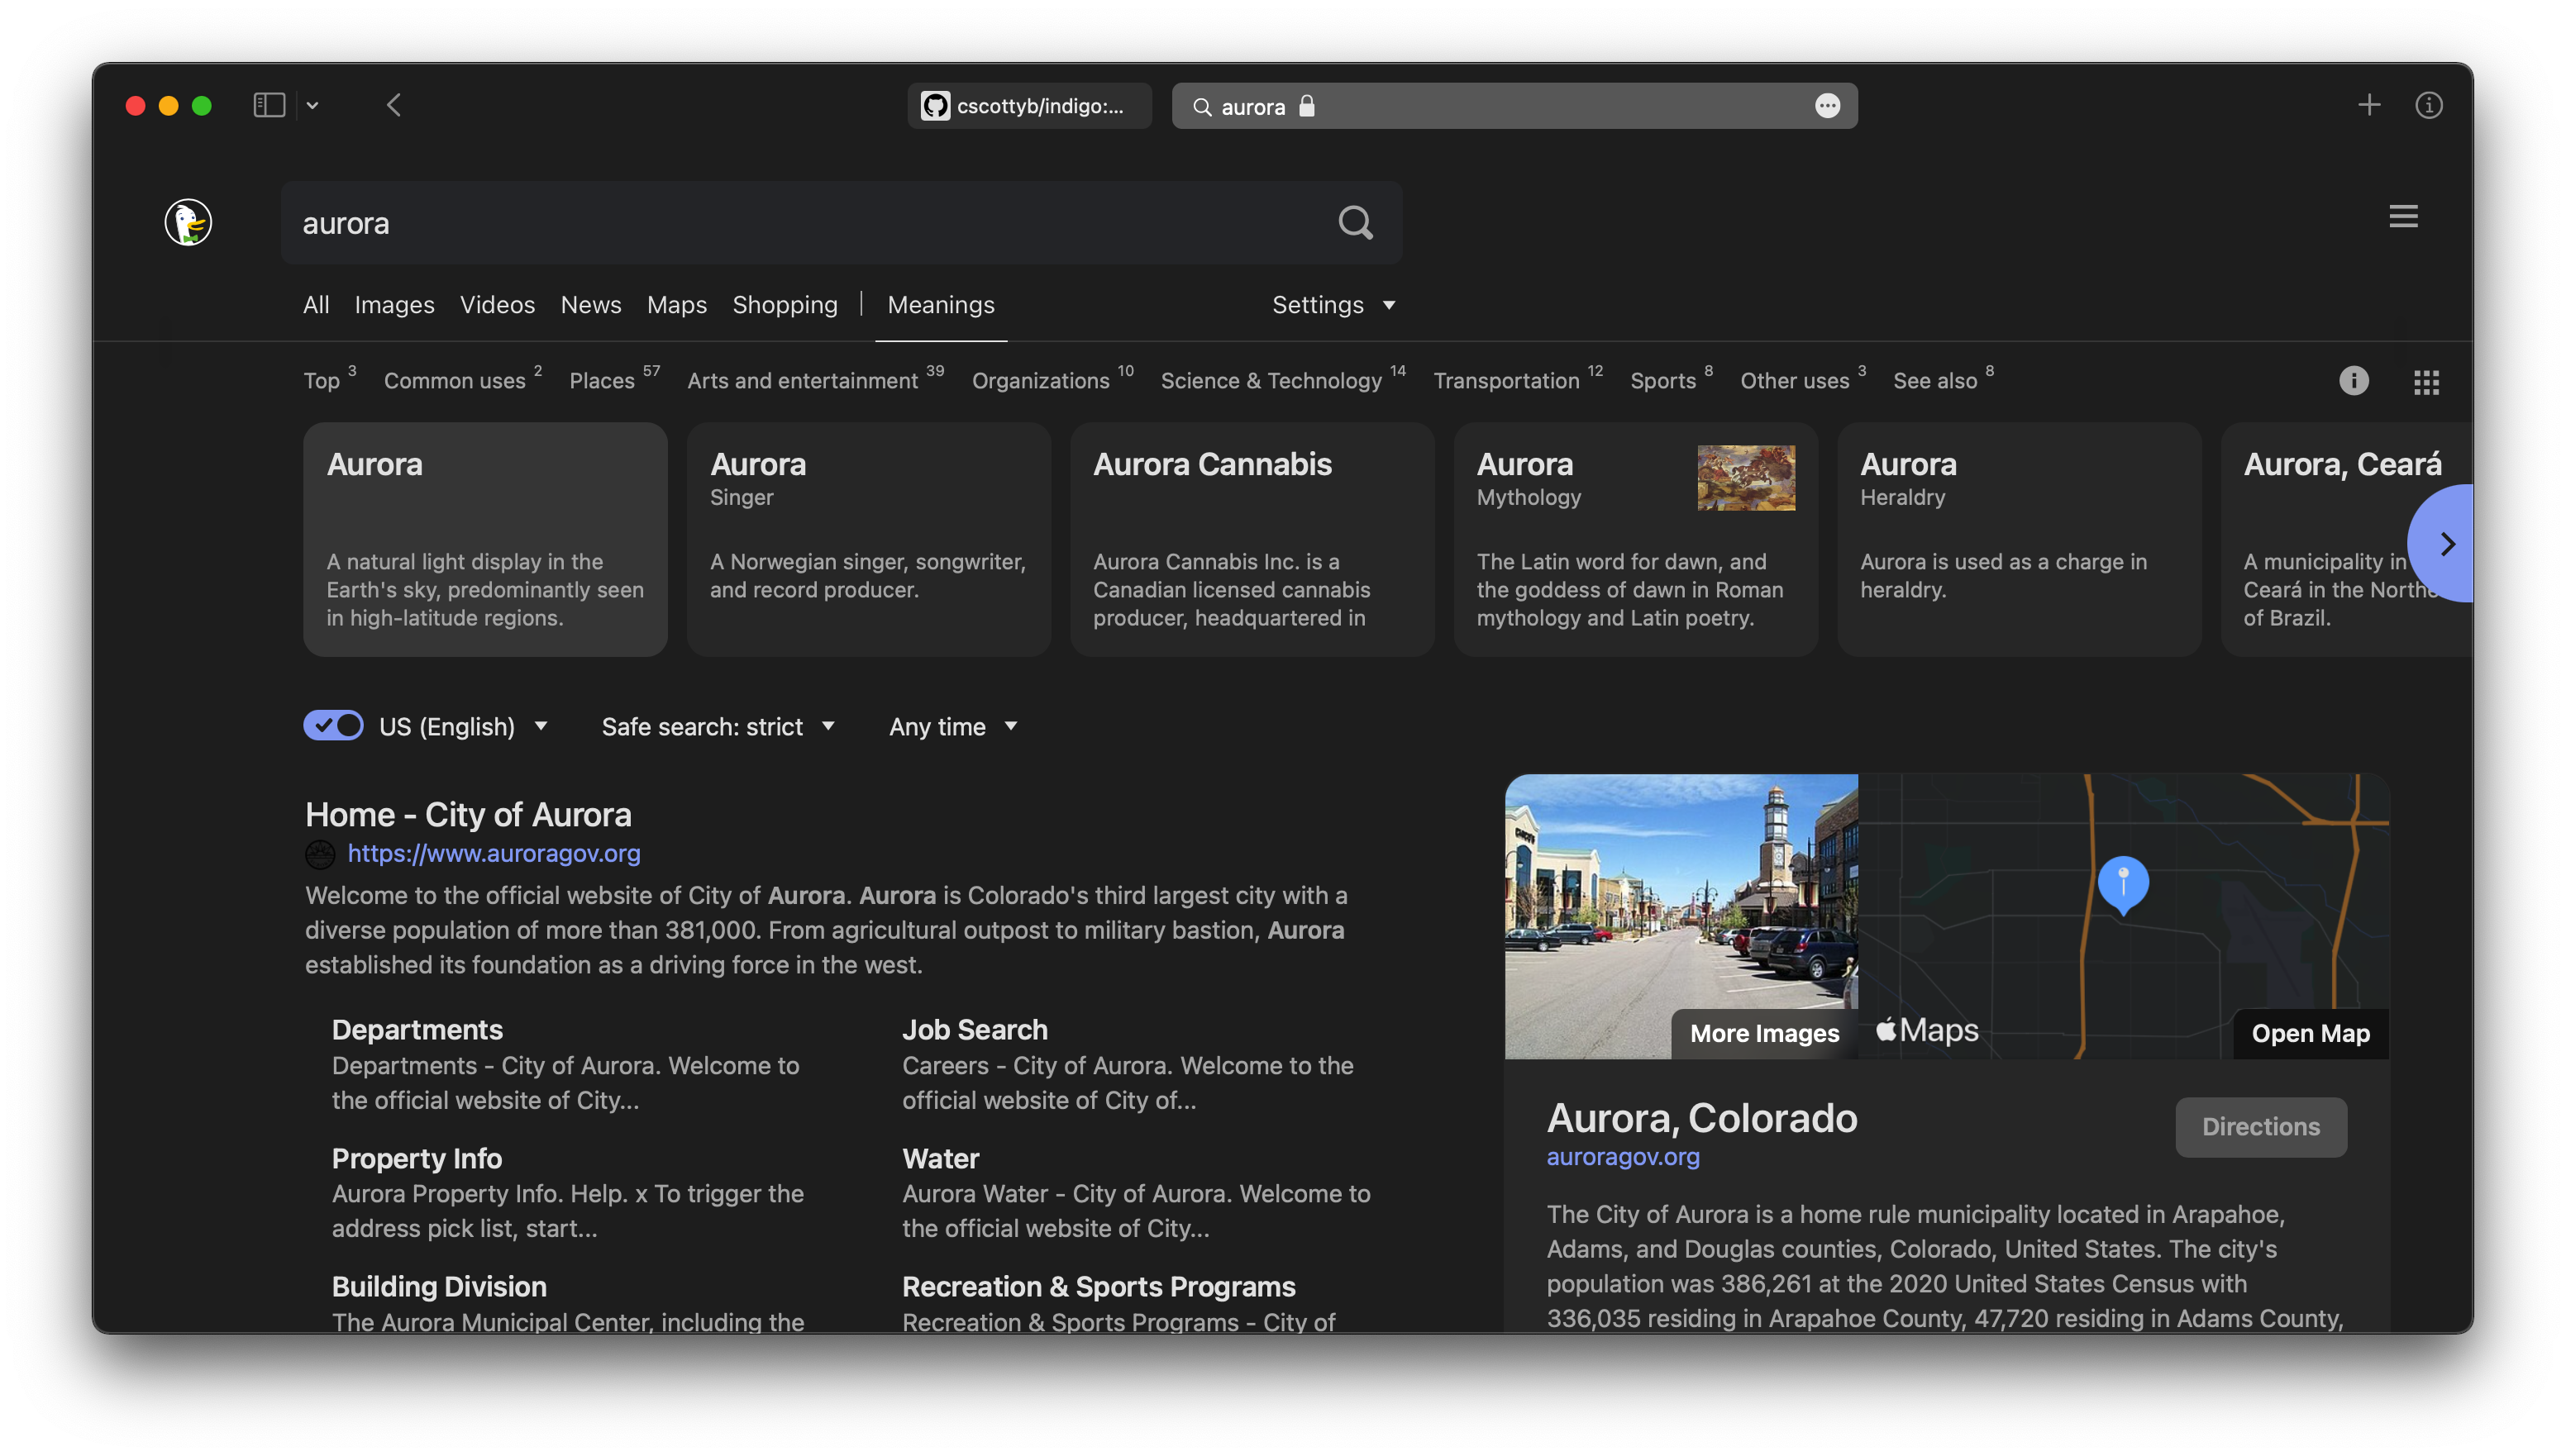
Task: Select the Places meanings category
Action: click(x=603, y=381)
